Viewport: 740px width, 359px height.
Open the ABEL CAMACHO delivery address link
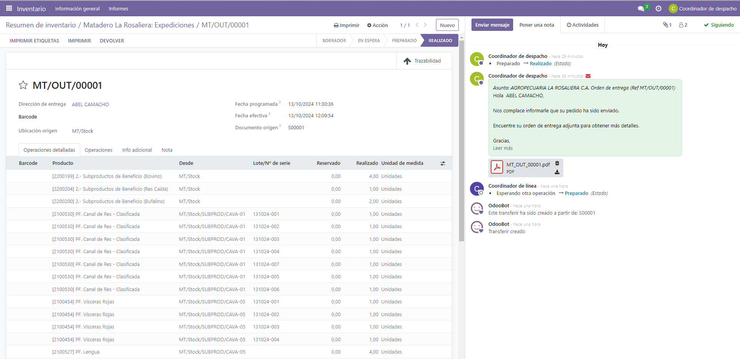(x=90, y=104)
